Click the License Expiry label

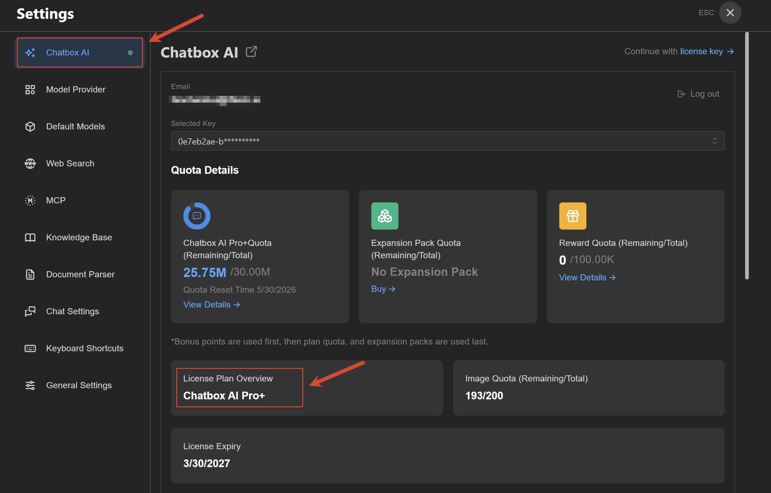tap(212, 446)
